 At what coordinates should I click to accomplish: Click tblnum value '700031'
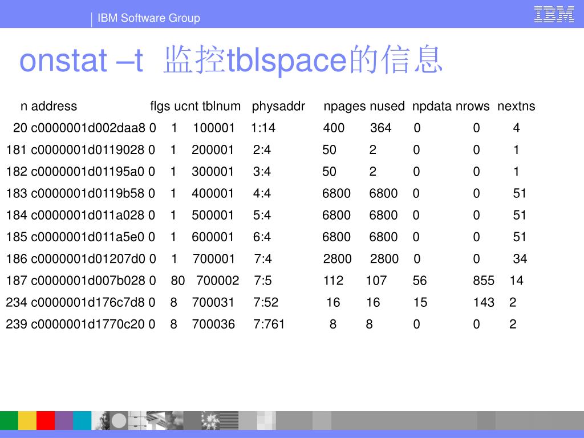213,302
